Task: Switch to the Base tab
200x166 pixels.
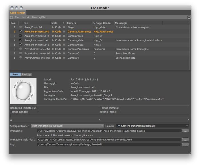Action: coord(15,74)
